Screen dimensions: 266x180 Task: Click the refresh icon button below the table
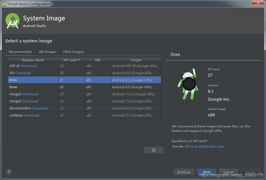(153, 150)
